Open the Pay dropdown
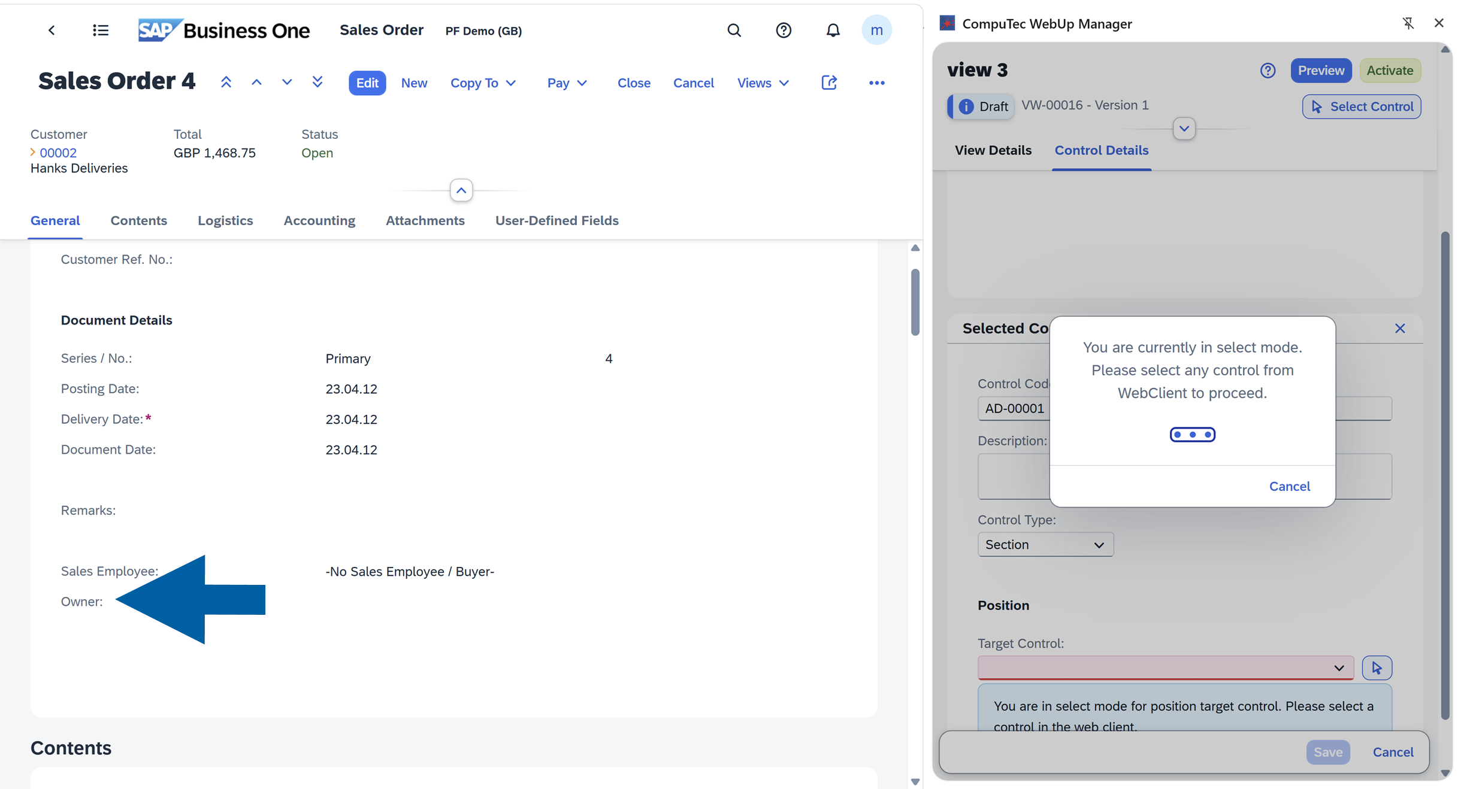The width and height of the screenshot is (1461, 789). (x=567, y=83)
